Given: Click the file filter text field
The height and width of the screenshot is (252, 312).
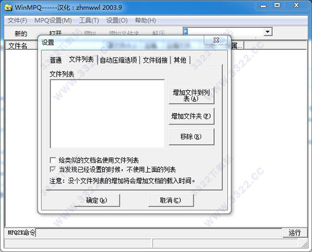Looking at the screenshot, I should pos(223,32).
